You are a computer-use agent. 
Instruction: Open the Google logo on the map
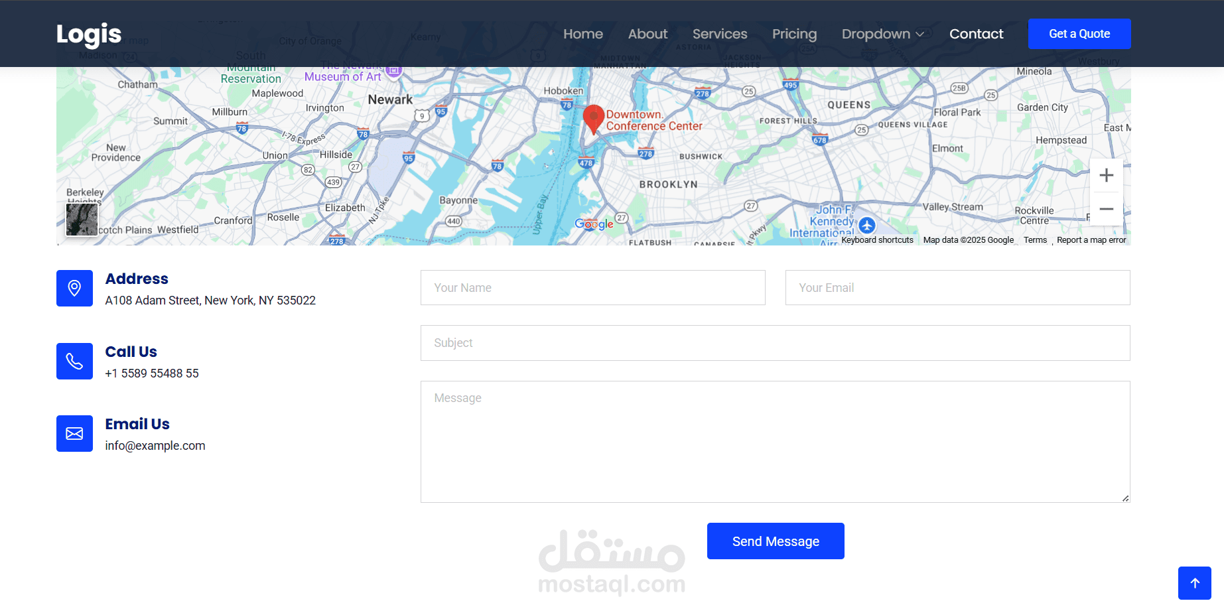tap(594, 224)
